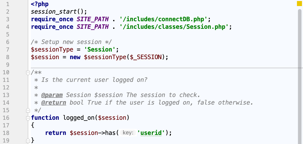Click the $_SESSION variable

pos(145,57)
